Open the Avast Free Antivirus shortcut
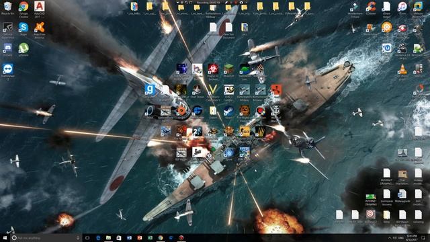 [x=39, y=30]
